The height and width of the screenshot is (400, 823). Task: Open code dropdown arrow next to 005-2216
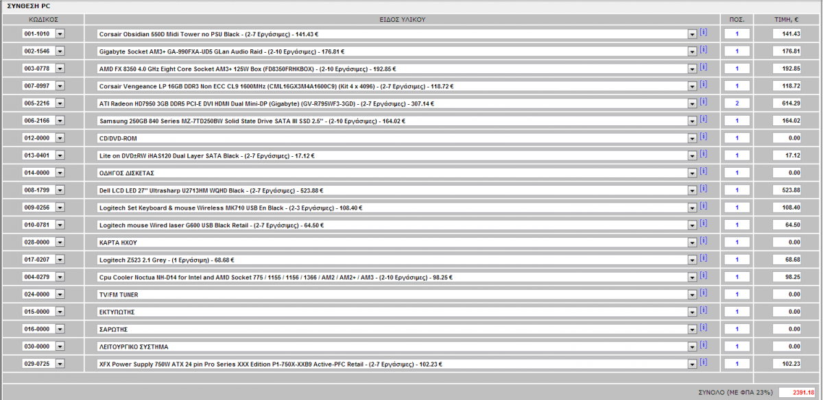tap(60, 103)
